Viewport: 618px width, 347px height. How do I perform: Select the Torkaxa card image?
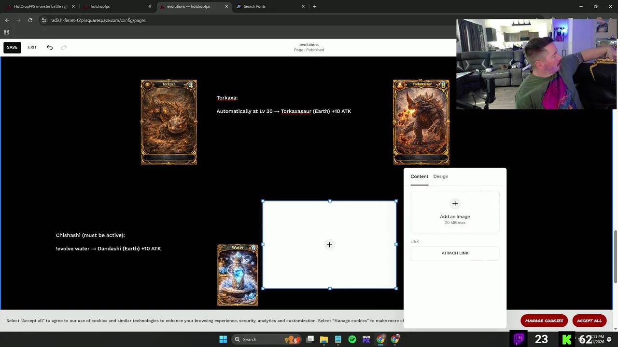(x=169, y=122)
